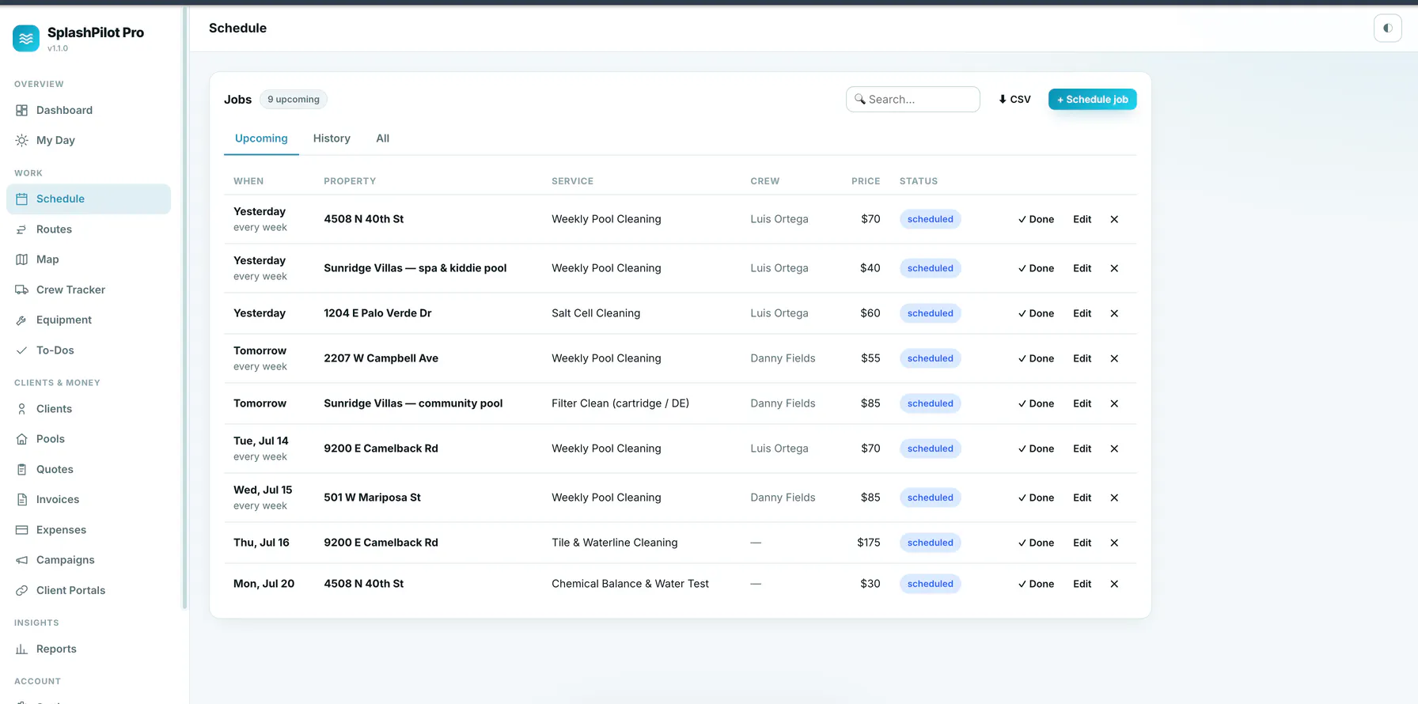The image size is (1418, 704).
Task: Go to Routes in sidebar
Action: (x=89, y=229)
